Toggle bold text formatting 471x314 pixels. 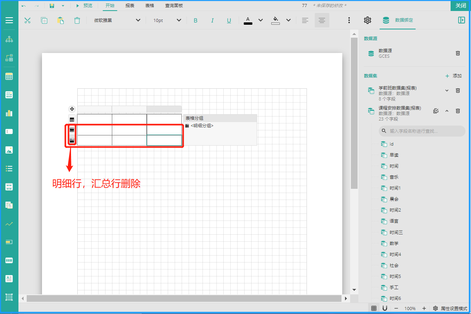pos(195,20)
